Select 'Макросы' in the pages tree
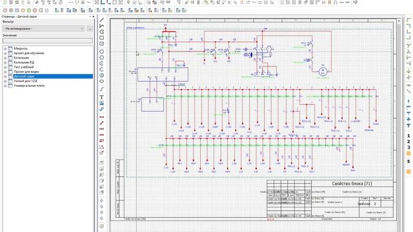The height and width of the screenshot is (232, 413). click(x=21, y=48)
